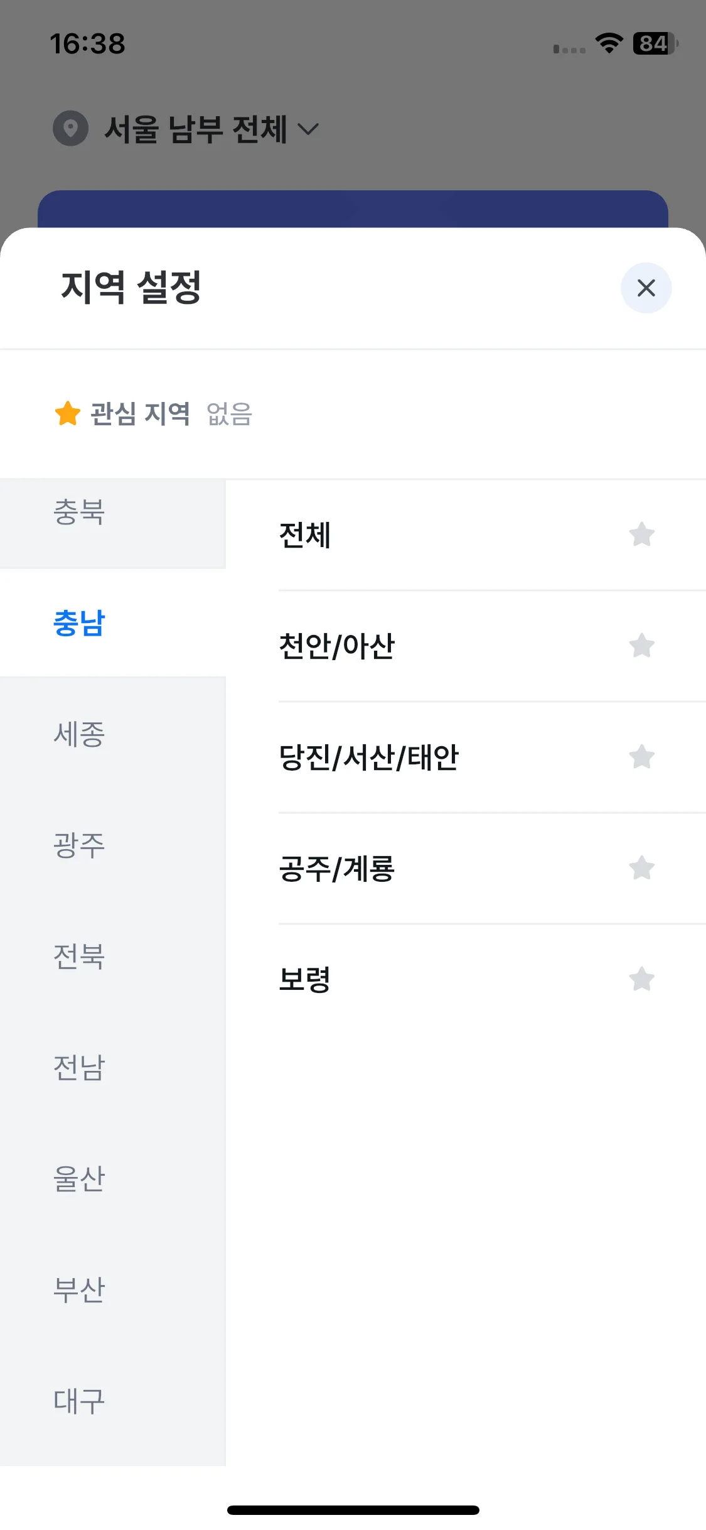This screenshot has height=1530, width=706.
Task: Tap the orange 관심 지역 star icon
Action: point(68,413)
